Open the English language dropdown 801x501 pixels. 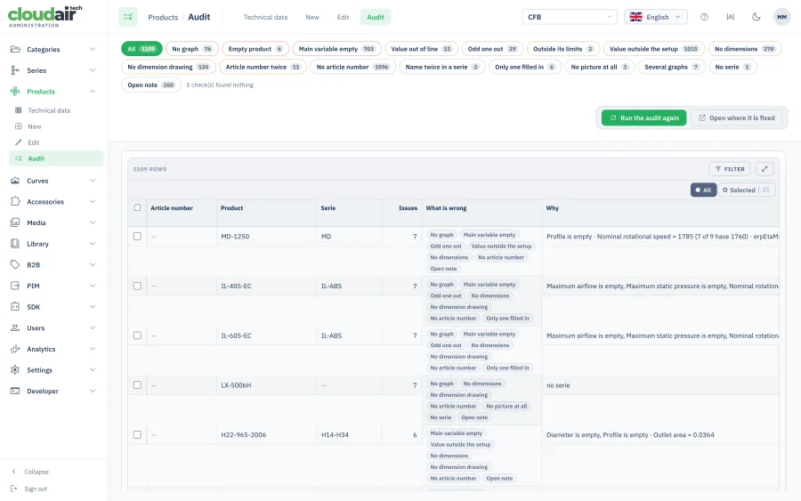[655, 17]
